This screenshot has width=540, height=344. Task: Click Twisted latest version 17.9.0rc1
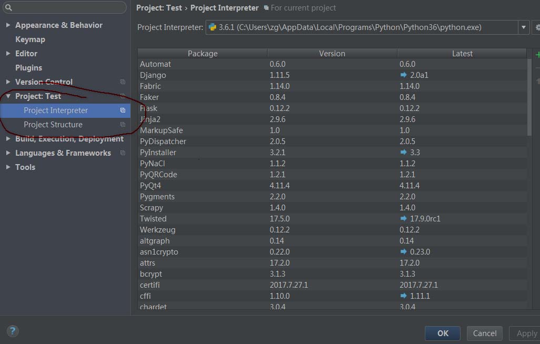point(425,218)
